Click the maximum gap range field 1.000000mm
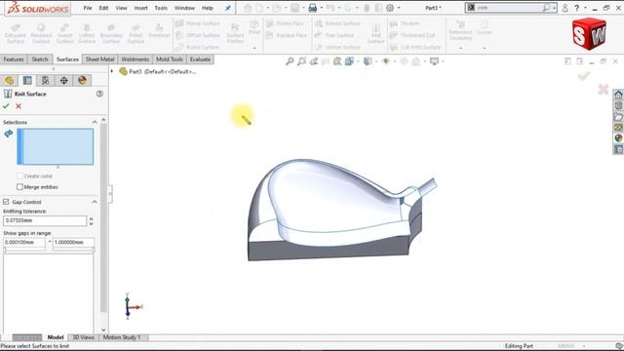 click(x=74, y=242)
